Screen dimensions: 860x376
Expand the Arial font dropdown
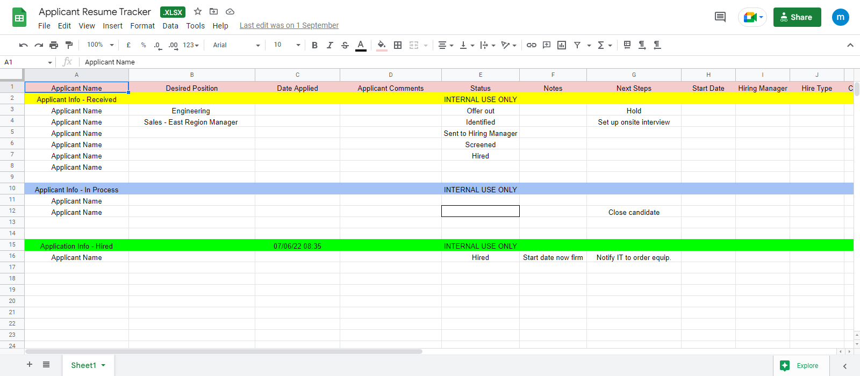[x=236, y=45]
